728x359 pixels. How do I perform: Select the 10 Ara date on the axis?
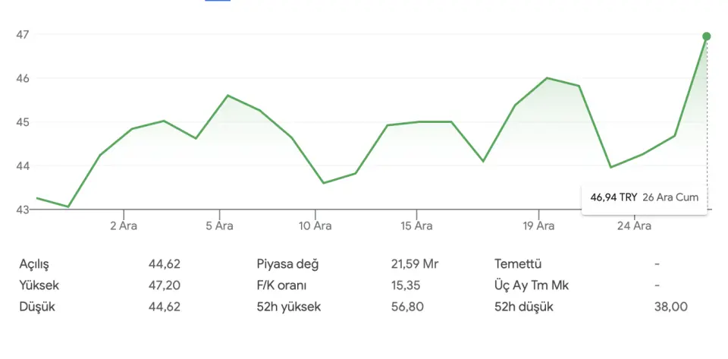pos(315,225)
